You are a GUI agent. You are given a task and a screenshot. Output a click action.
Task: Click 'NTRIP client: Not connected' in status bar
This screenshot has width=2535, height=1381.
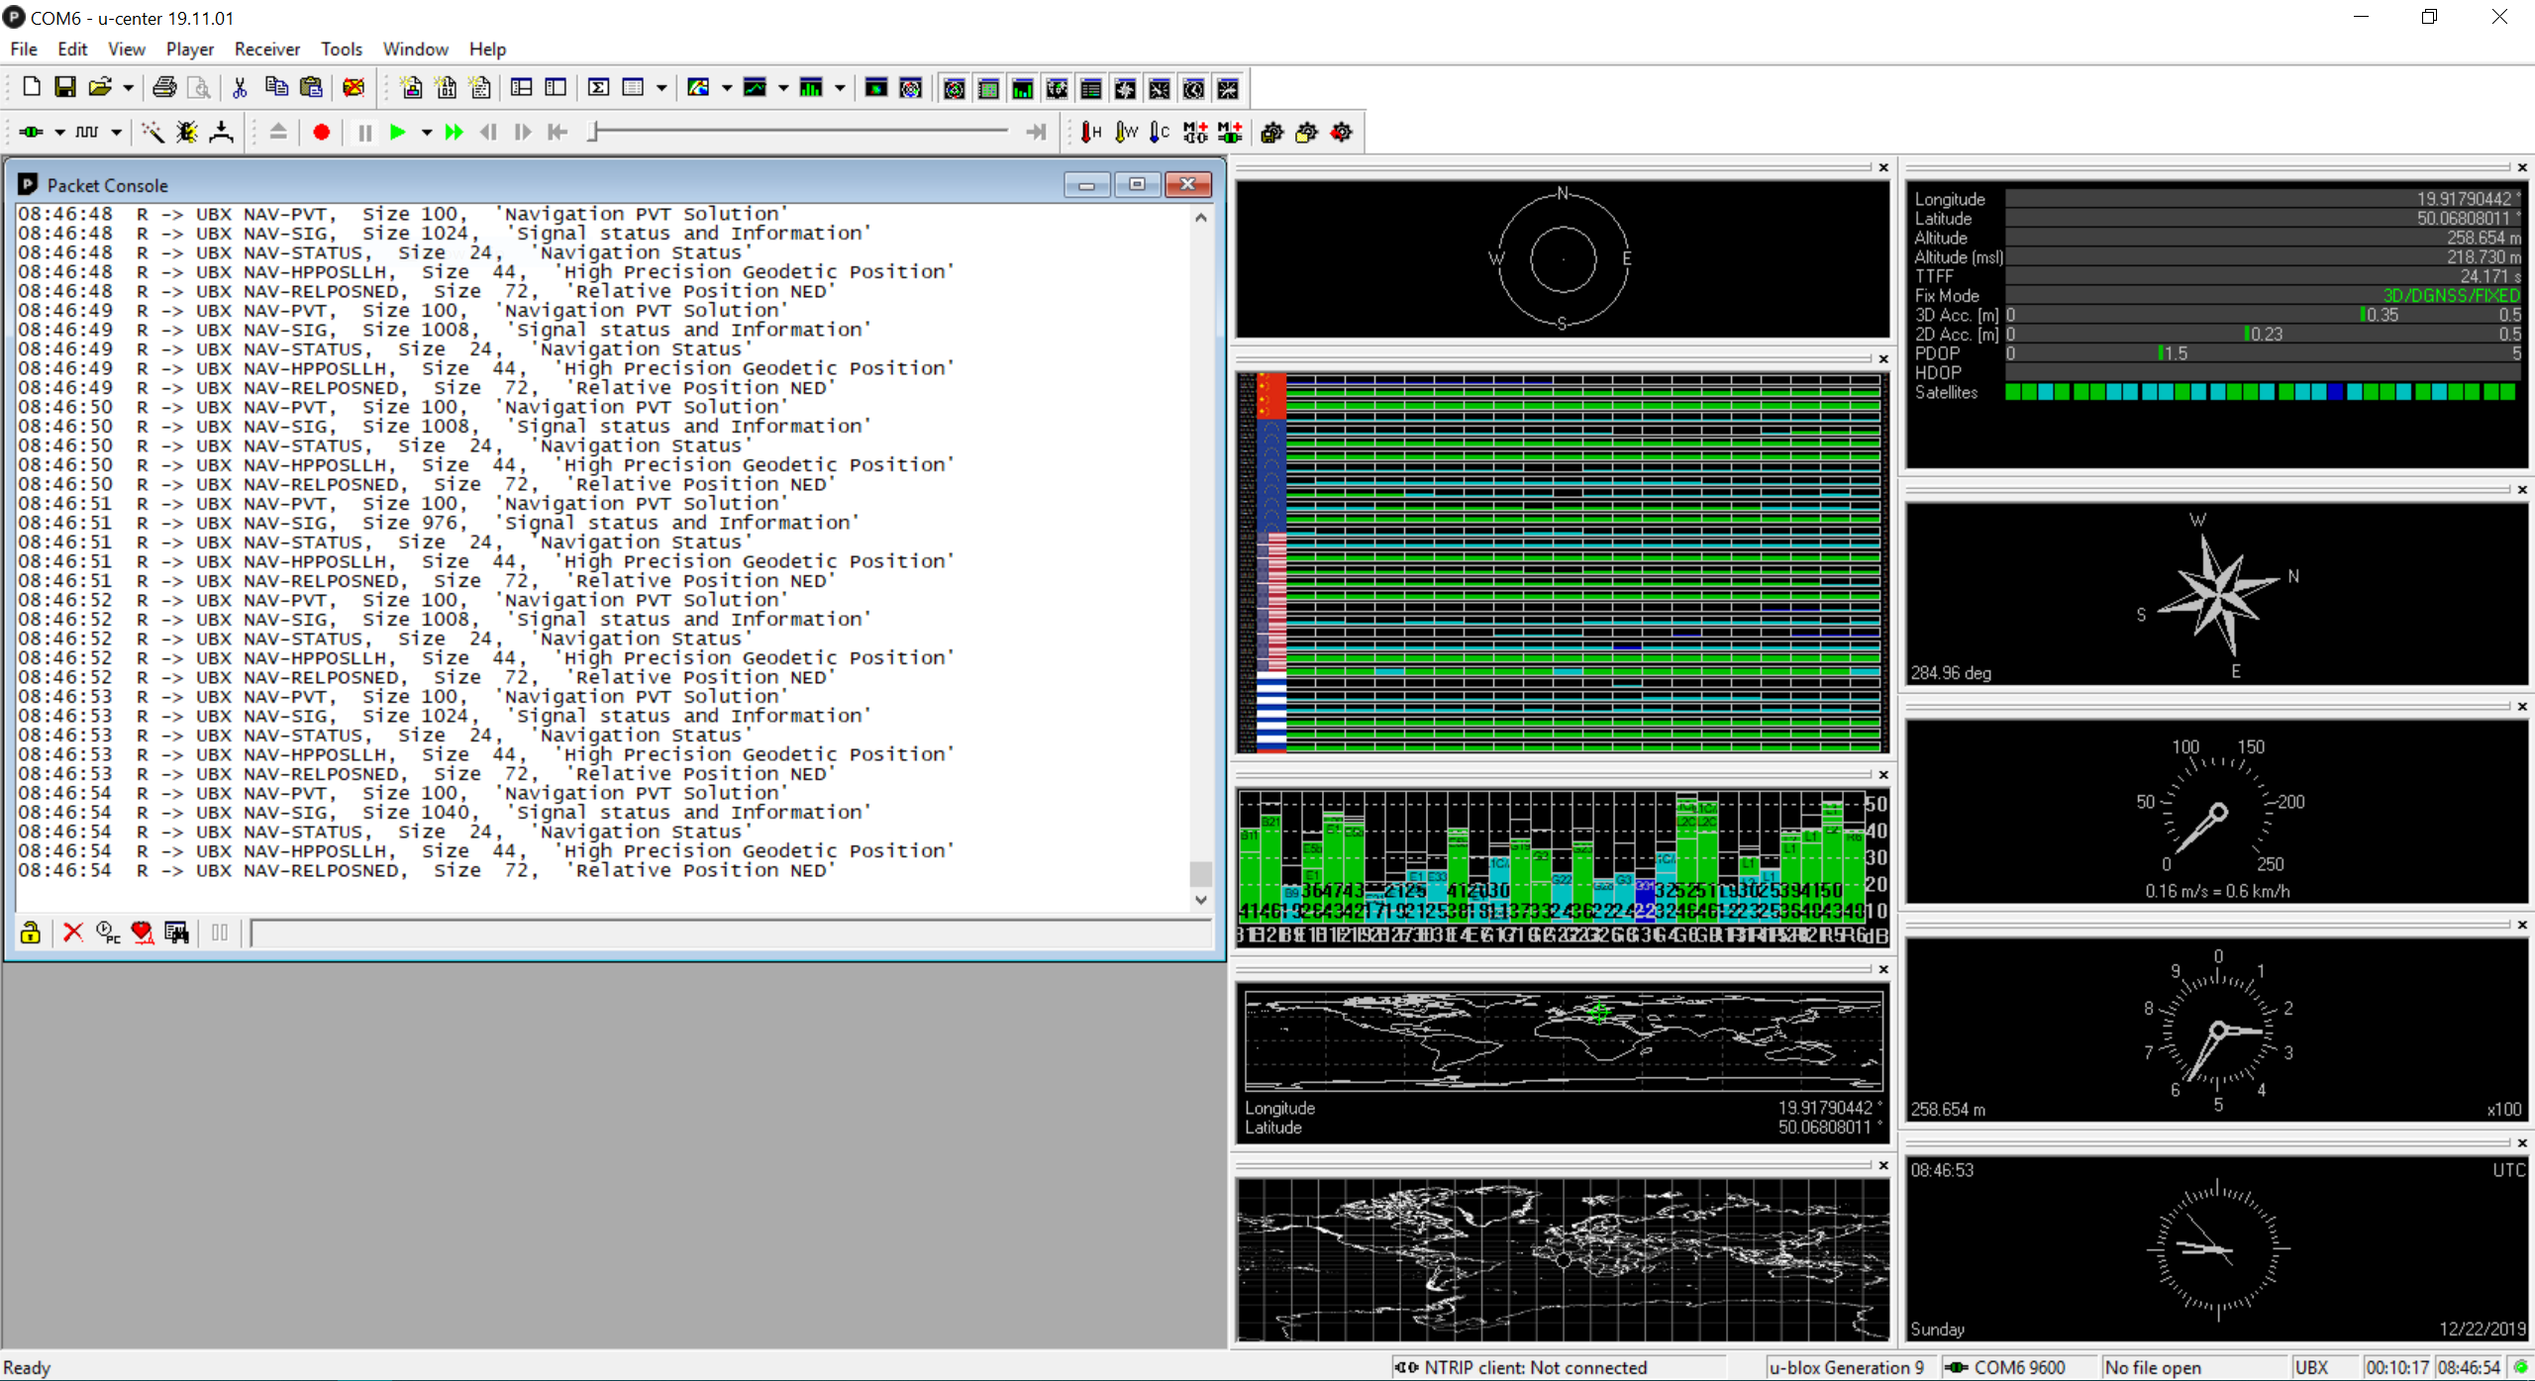1535,1367
